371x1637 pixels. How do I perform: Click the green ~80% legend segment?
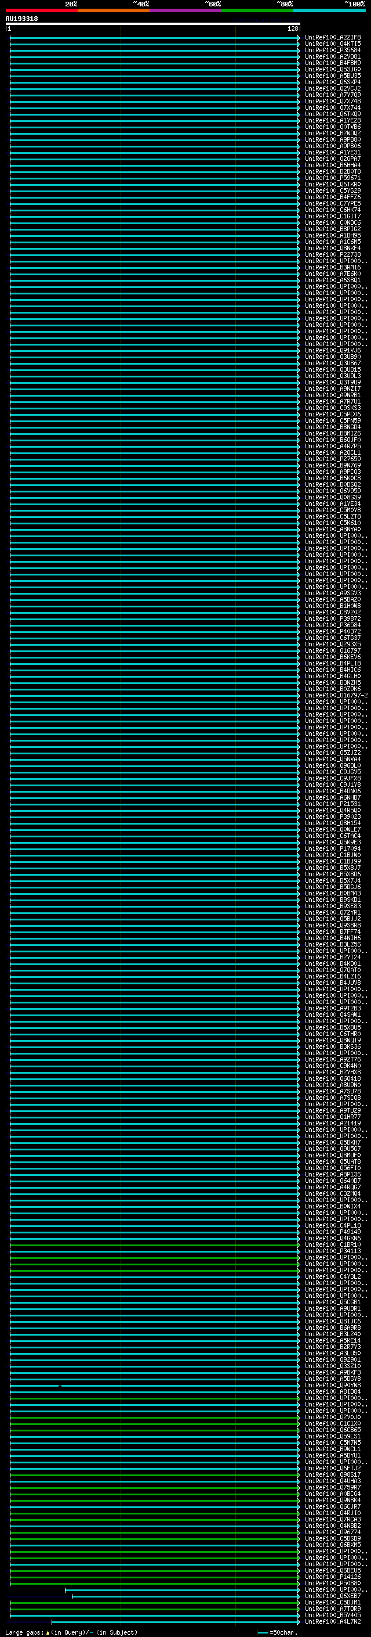257,10
